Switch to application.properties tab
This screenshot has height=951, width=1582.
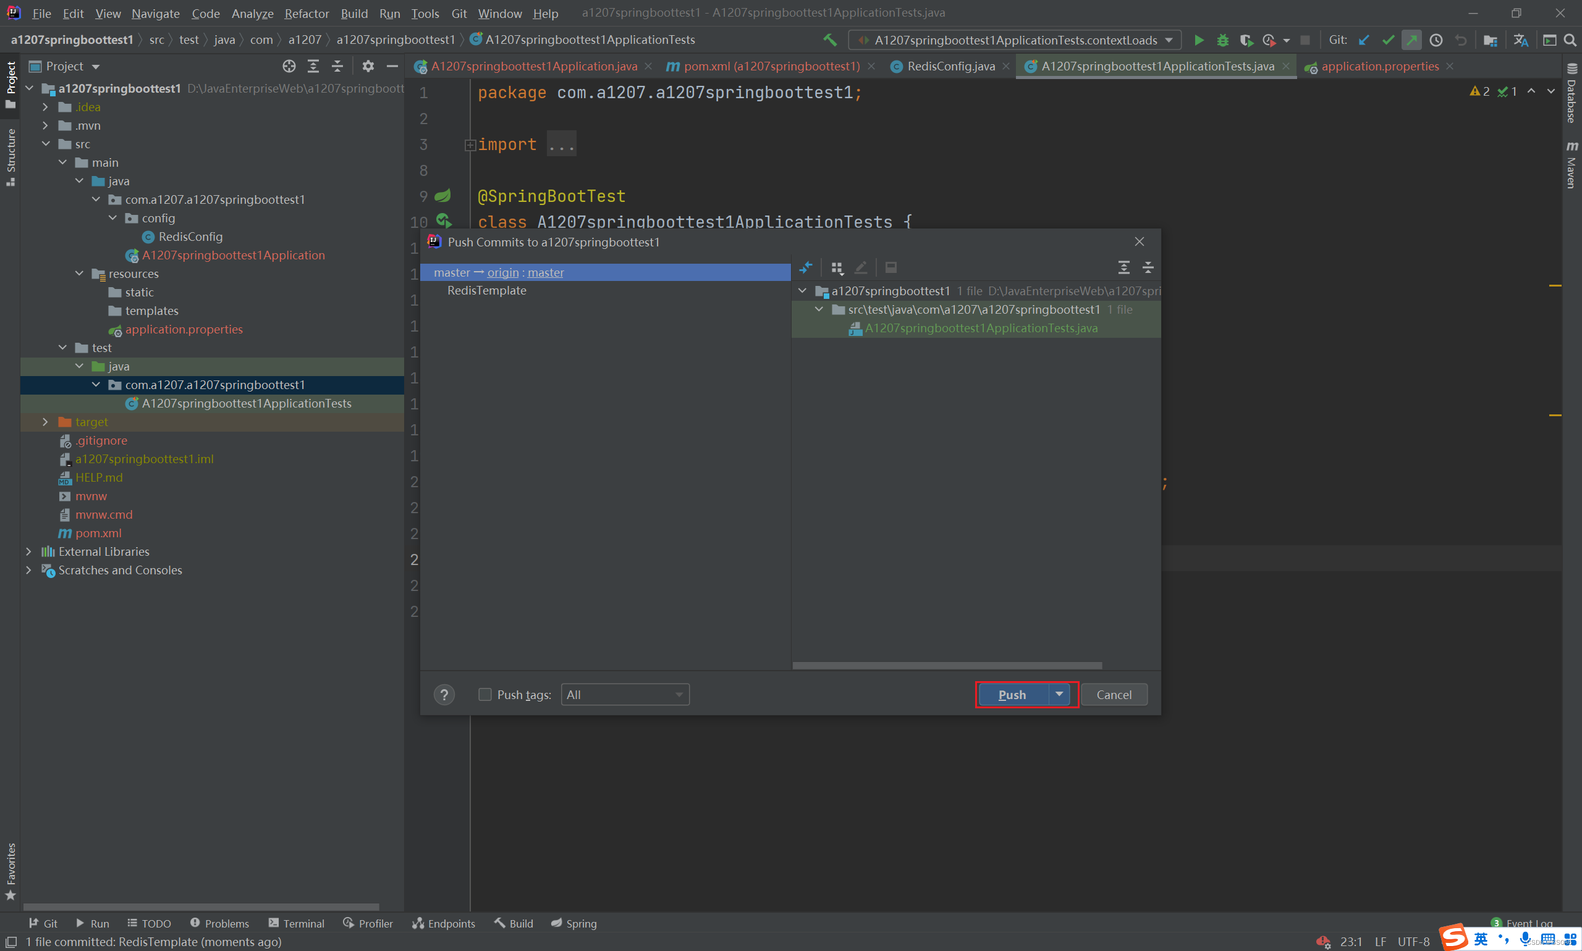(x=1380, y=66)
